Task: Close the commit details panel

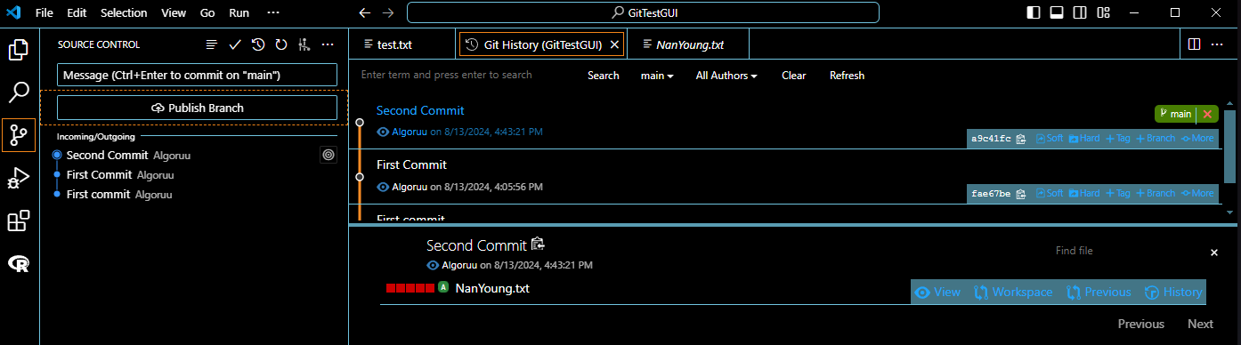Action: (1213, 253)
